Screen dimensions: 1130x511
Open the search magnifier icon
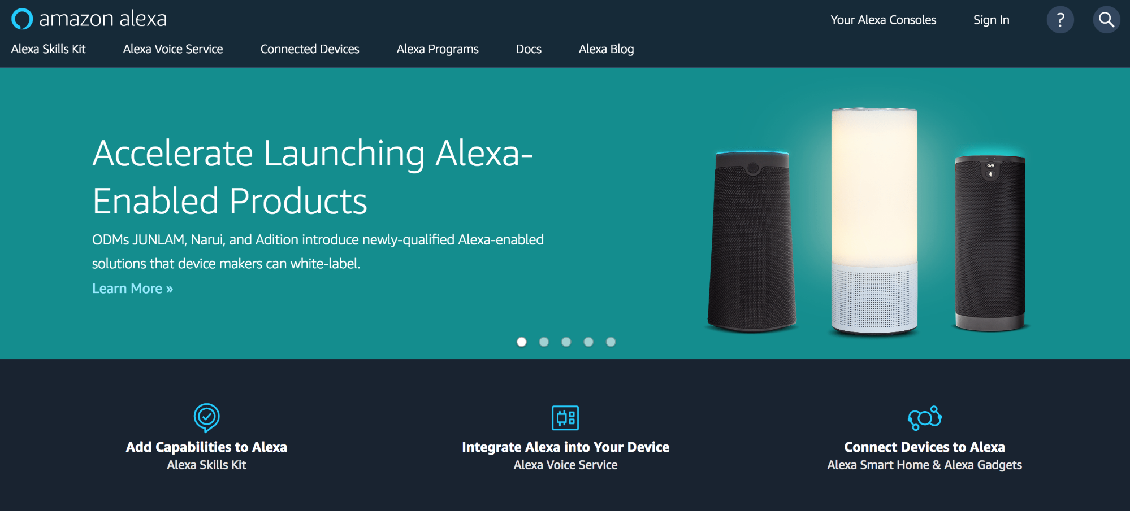point(1106,20)
